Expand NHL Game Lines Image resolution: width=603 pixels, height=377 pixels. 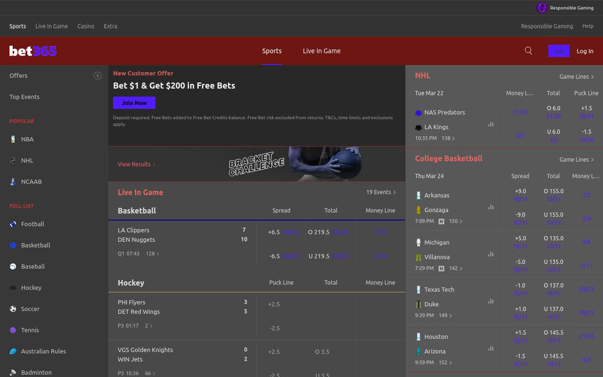pos(577,76)
